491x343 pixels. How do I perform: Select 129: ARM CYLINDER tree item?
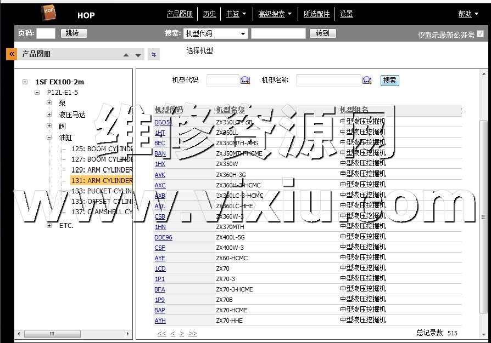coord(102,170)
